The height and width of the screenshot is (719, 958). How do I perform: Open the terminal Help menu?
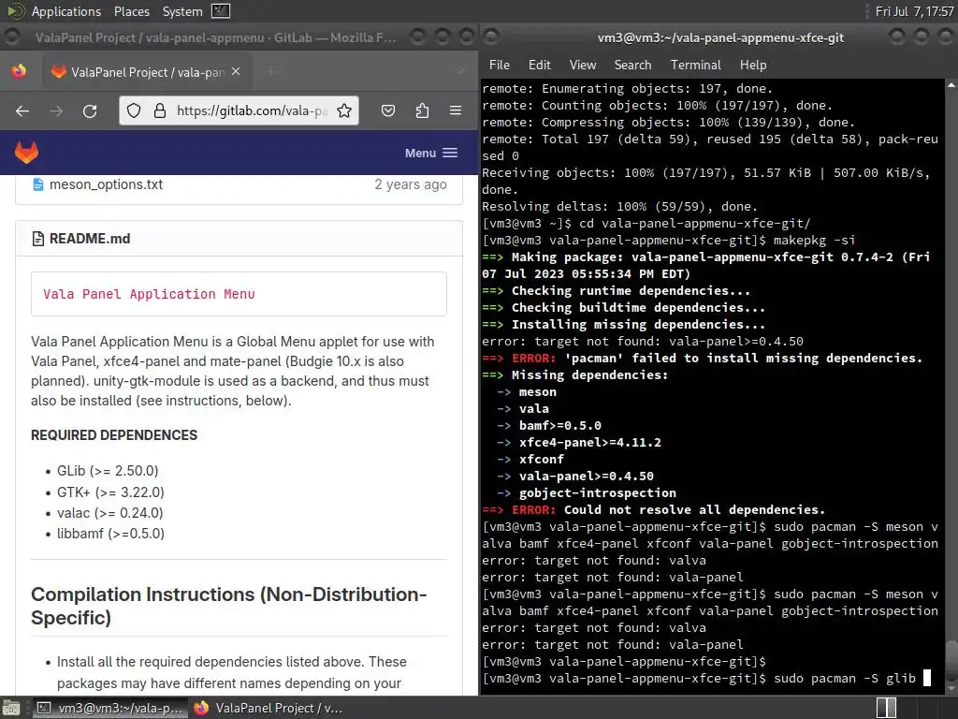click(753, 65)
